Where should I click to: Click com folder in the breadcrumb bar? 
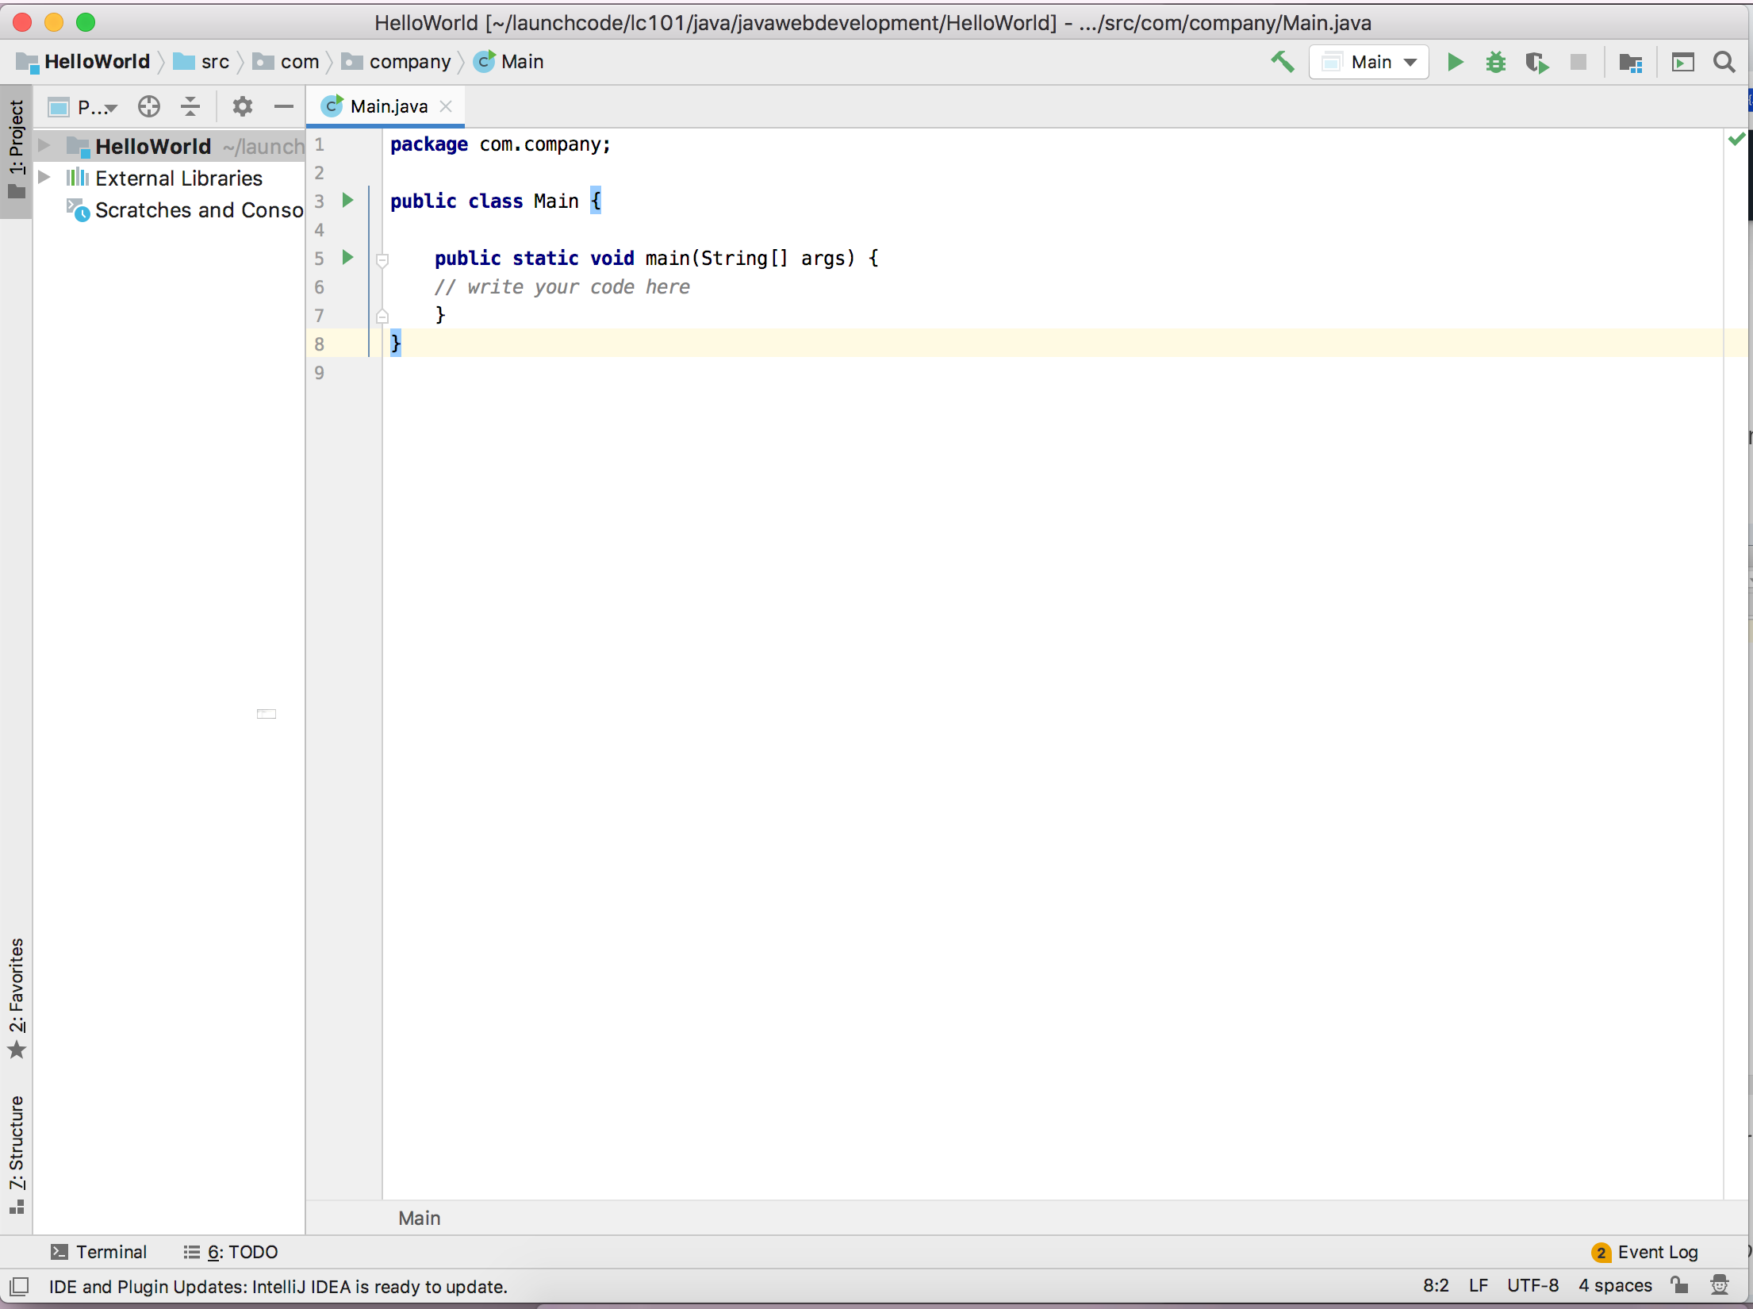click(x=286, y=62)
